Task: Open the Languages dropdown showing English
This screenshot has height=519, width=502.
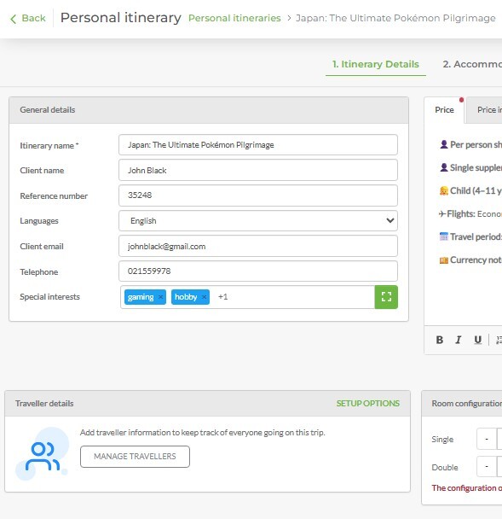Action: [x=257, y=221]
